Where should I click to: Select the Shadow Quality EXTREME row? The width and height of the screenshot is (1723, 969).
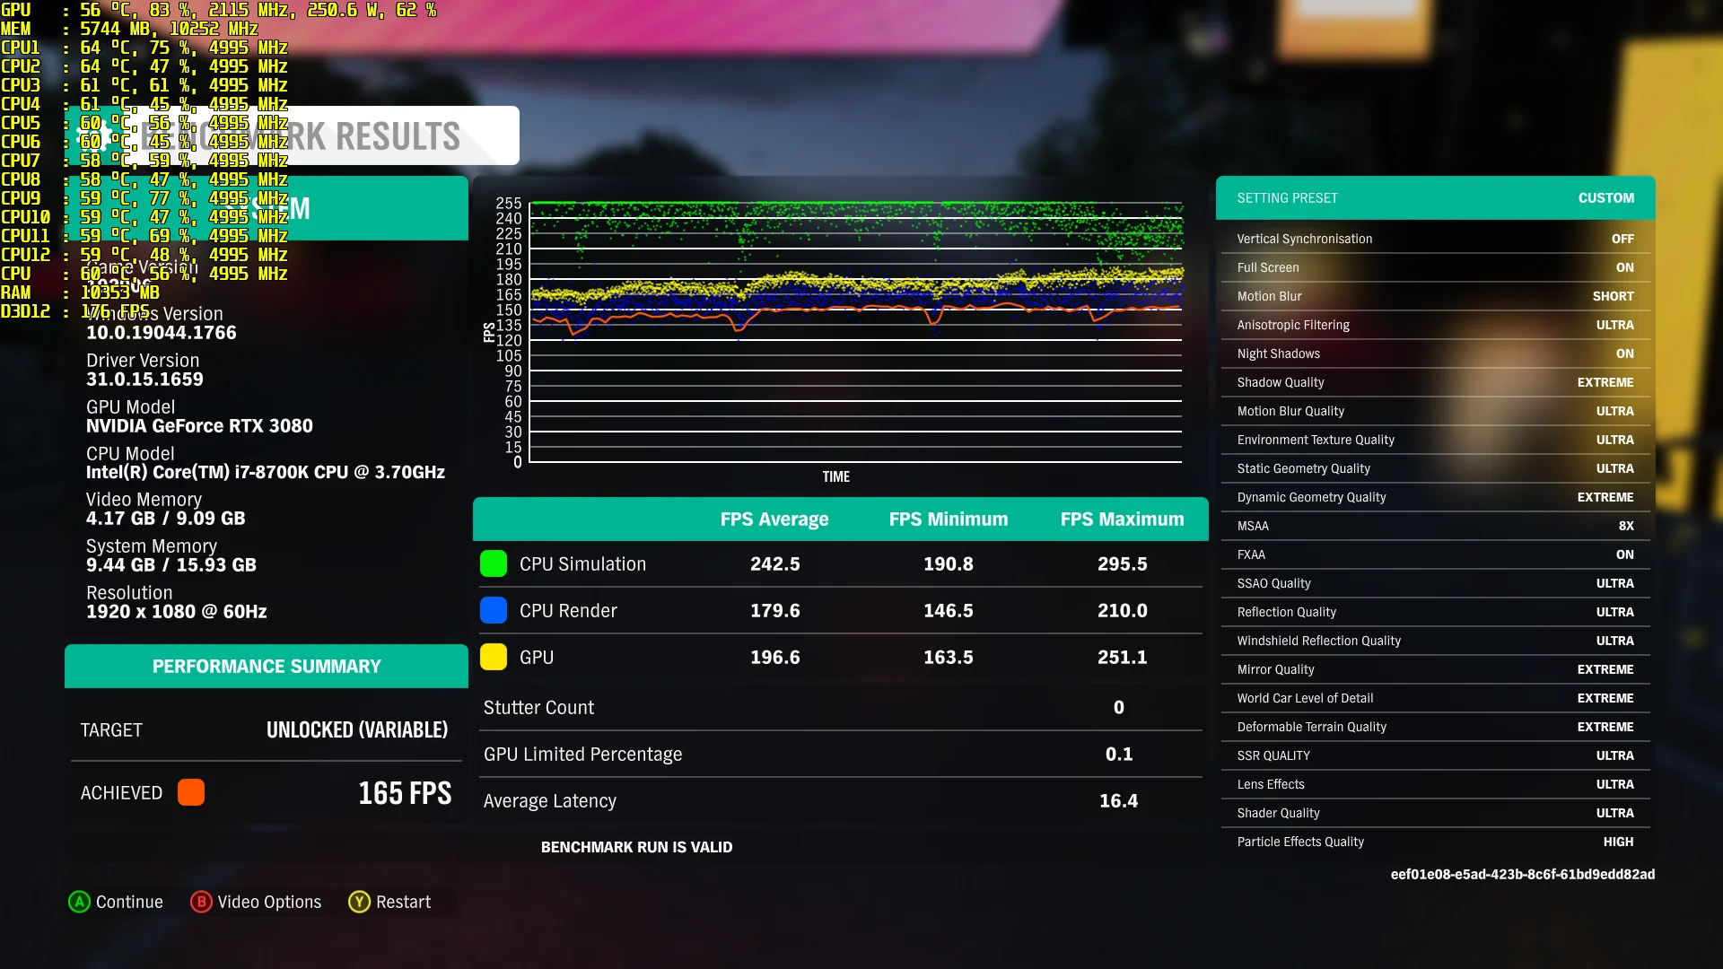point(1436,382)
